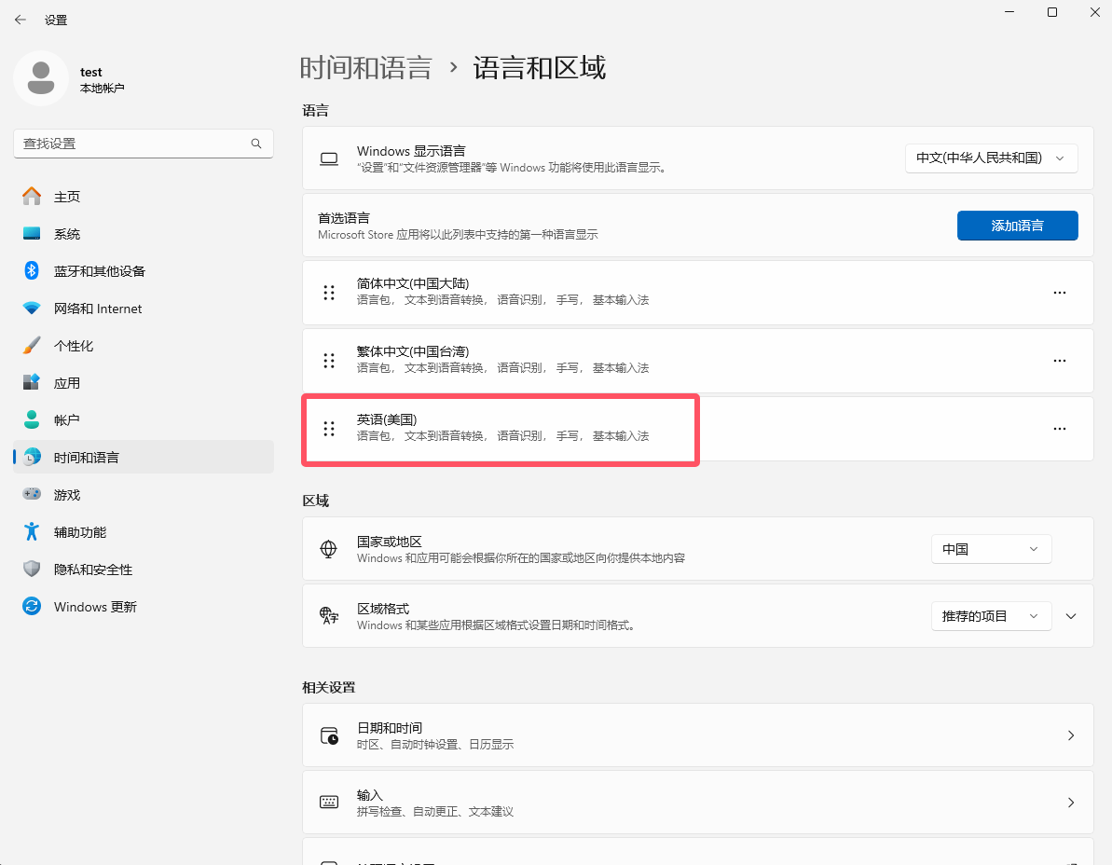Expand the 区域格式 section chevron
This screenshot has width=1112, height=865.
point(1071,616)
